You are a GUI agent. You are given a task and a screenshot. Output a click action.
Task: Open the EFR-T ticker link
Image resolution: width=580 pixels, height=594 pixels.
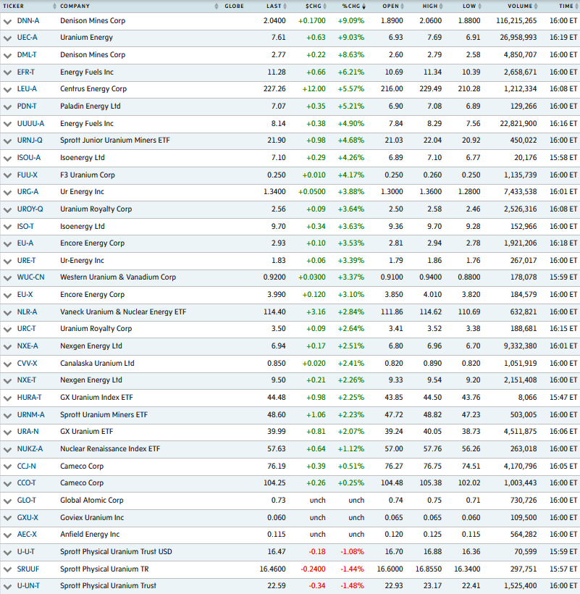click(26, 72)
